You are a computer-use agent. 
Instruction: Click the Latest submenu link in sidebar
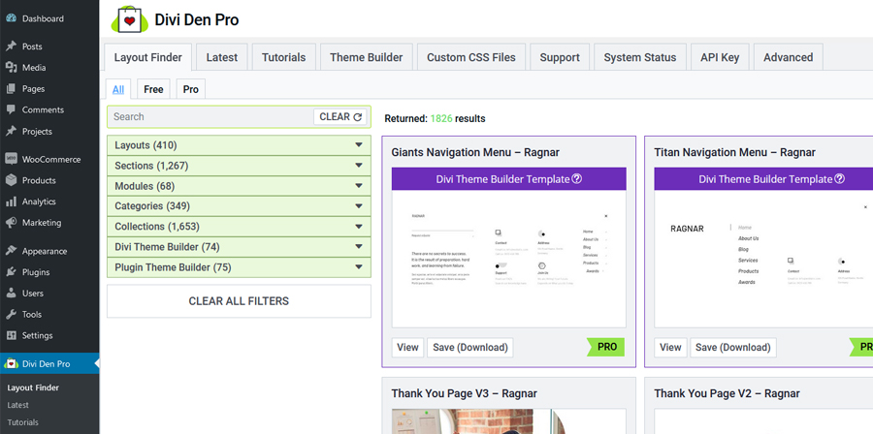click(17, 405)
